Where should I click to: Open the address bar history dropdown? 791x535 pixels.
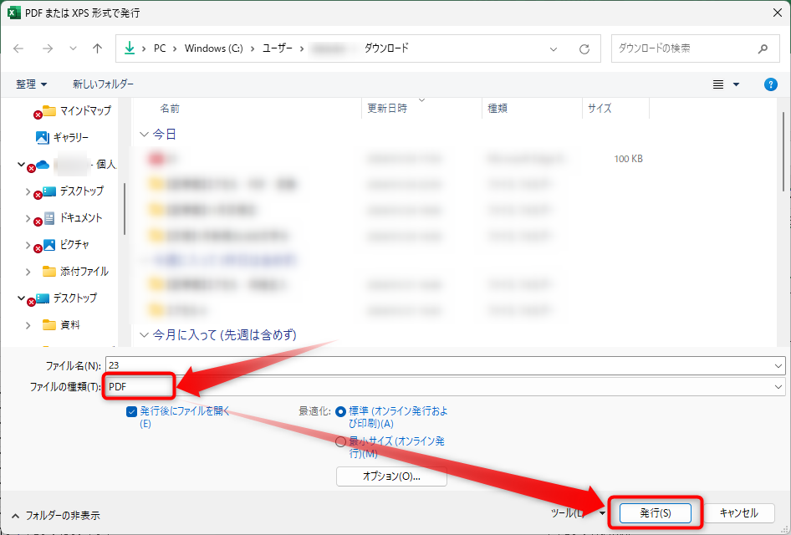pyautogui.click(x=554, y=49)
